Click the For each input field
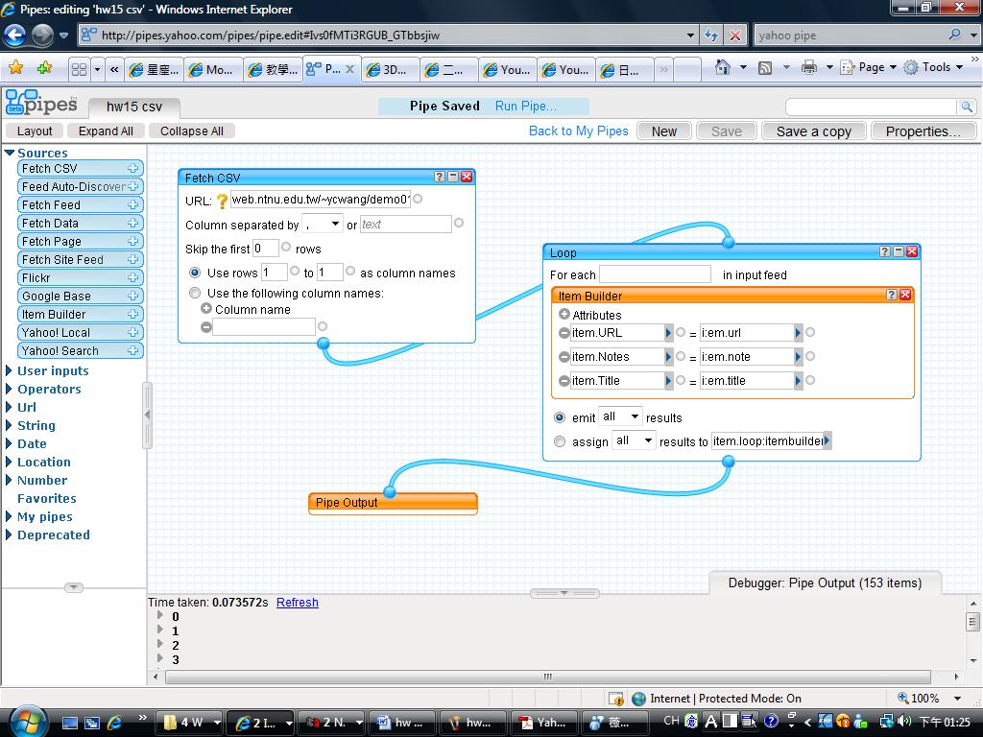 pyautogui.click(x=655, y=274)
